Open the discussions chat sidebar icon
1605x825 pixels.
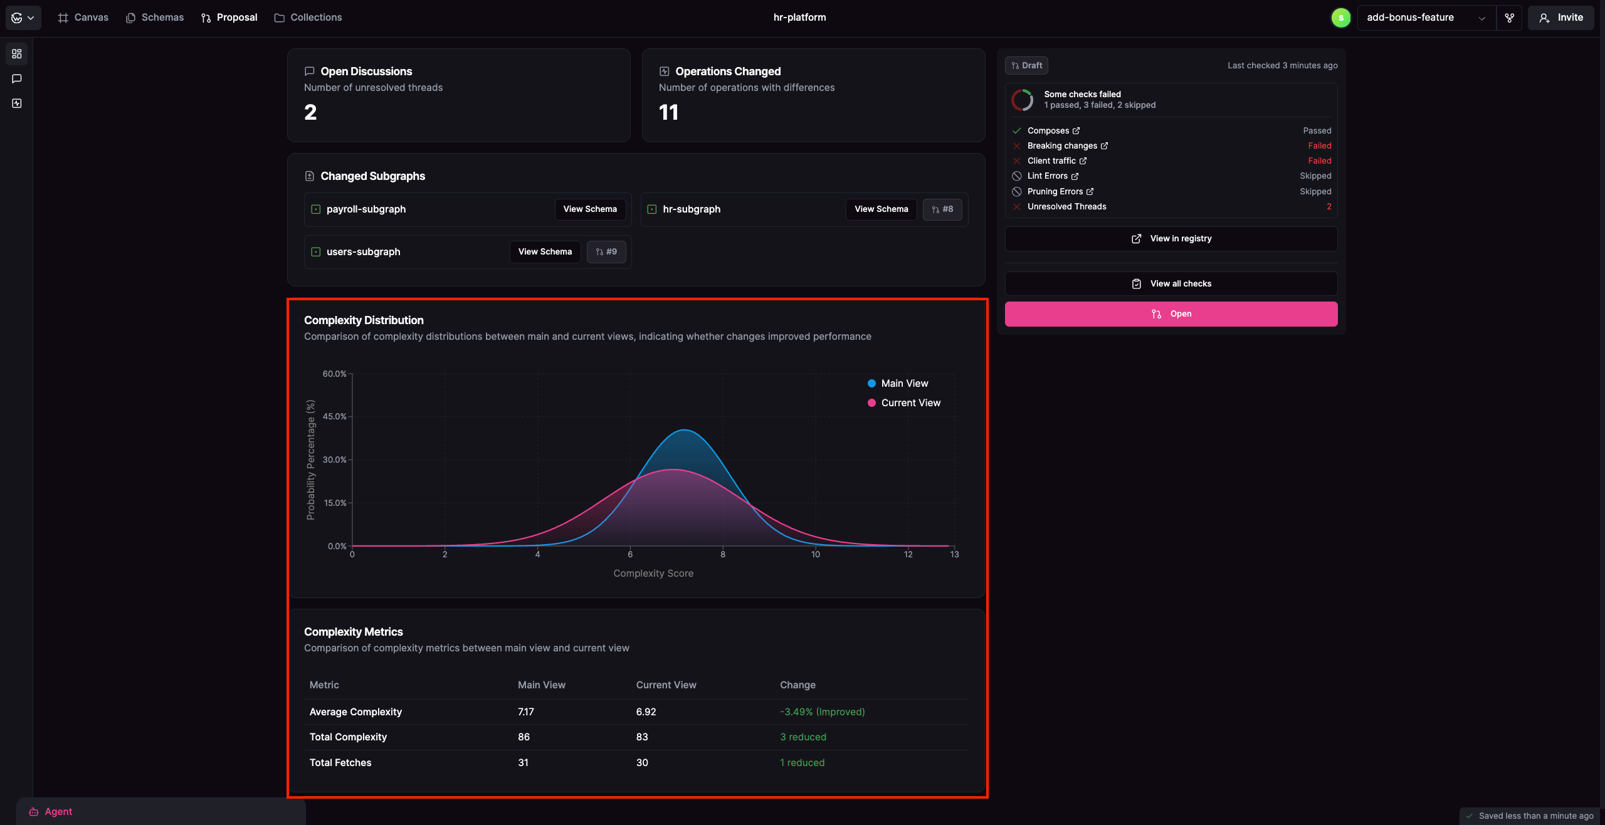[17, 79]
